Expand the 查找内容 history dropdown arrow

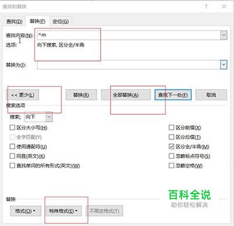223,35
